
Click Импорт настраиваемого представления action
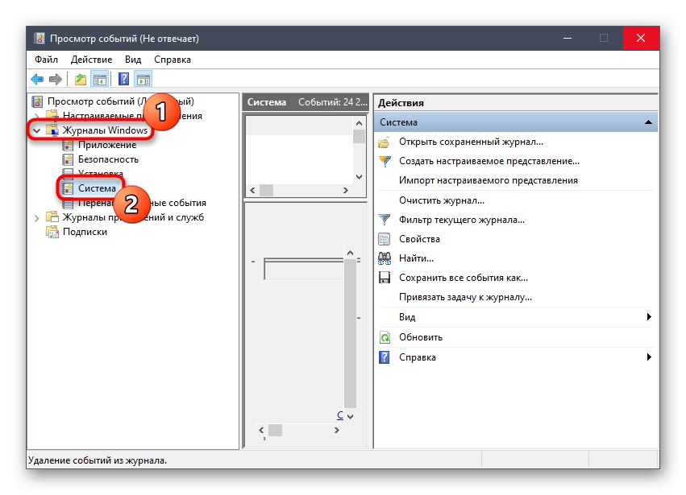pyautogui.click(x=489, y=180)
